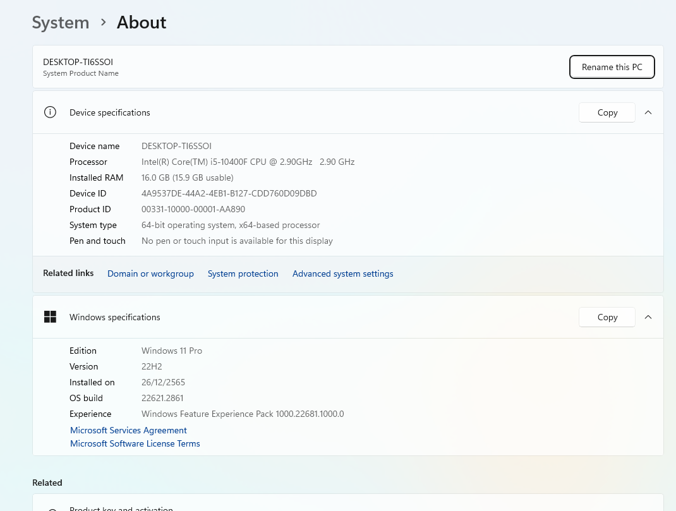Click the Device name label

tap(94, 146)
